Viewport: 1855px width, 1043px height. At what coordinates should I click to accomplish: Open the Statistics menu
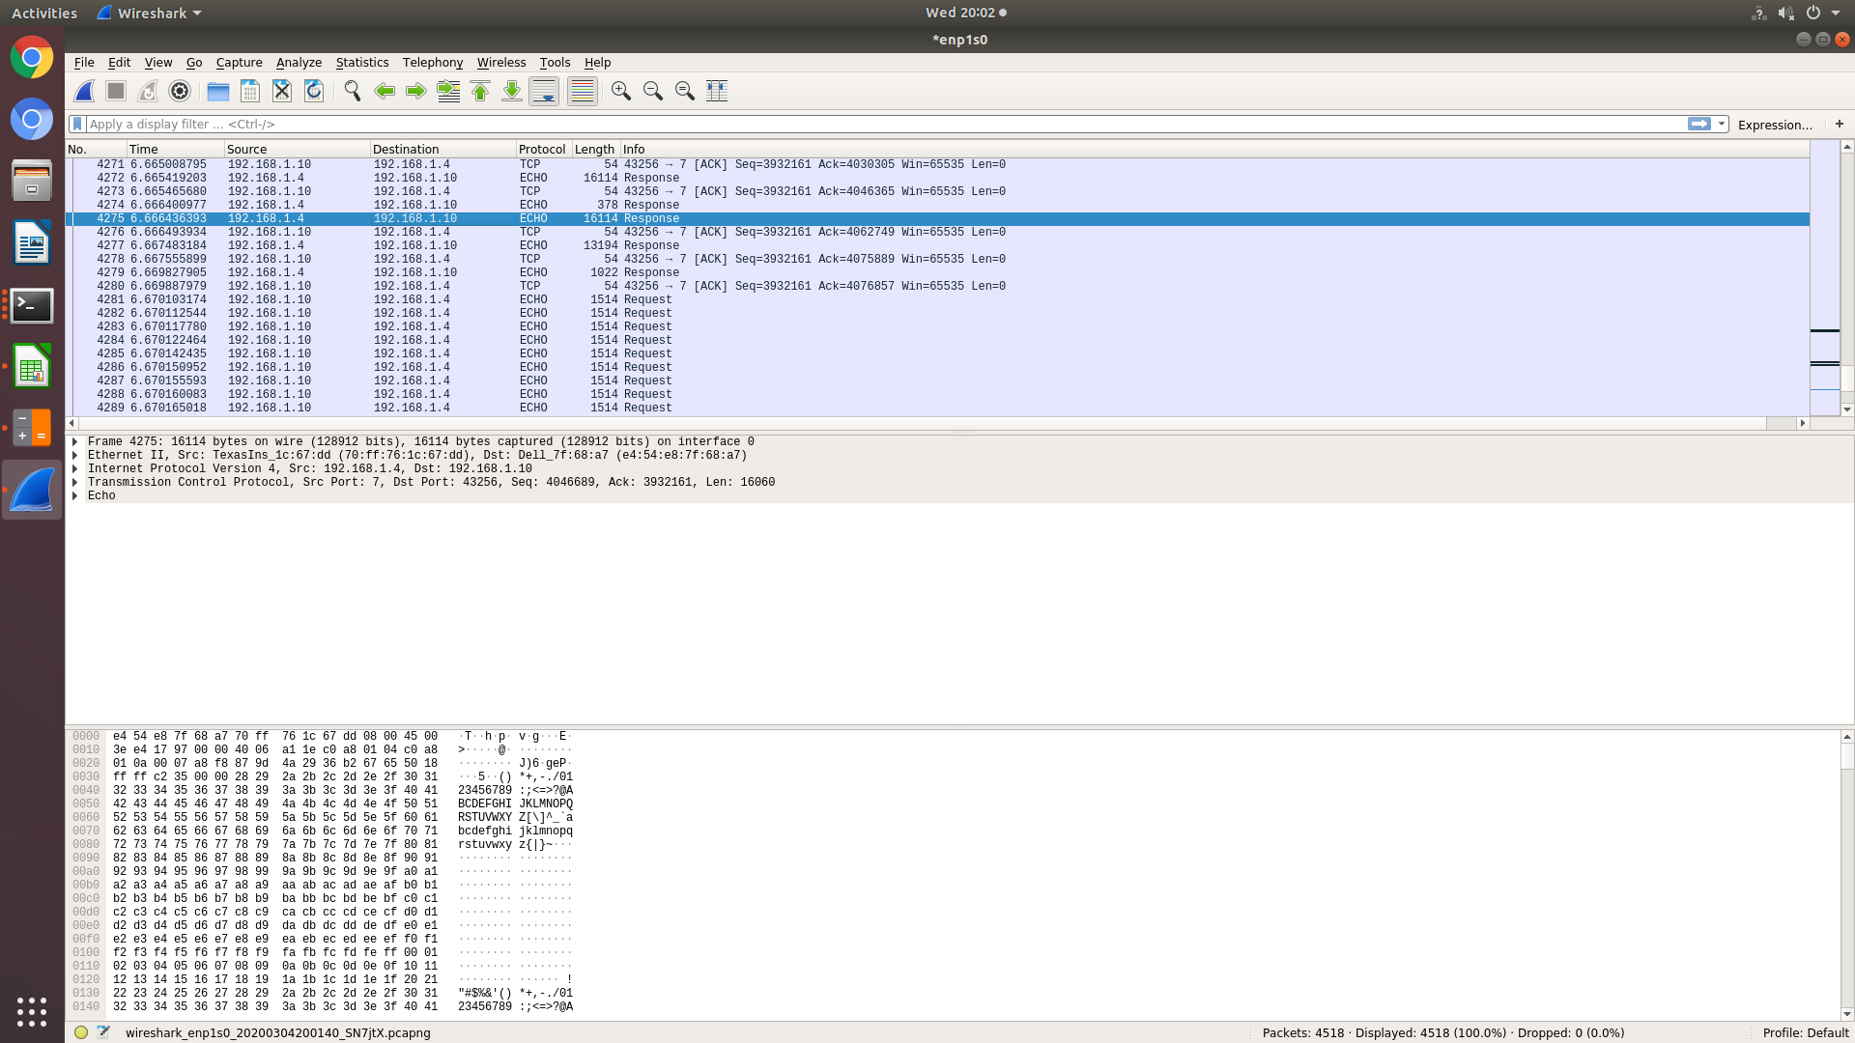pyautogui.click(x=362, y=62)
